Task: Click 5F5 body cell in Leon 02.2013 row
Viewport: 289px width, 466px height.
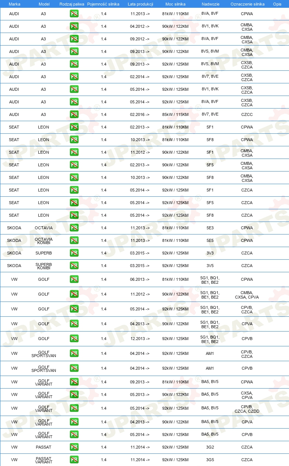Action: (x=210, y=165)
